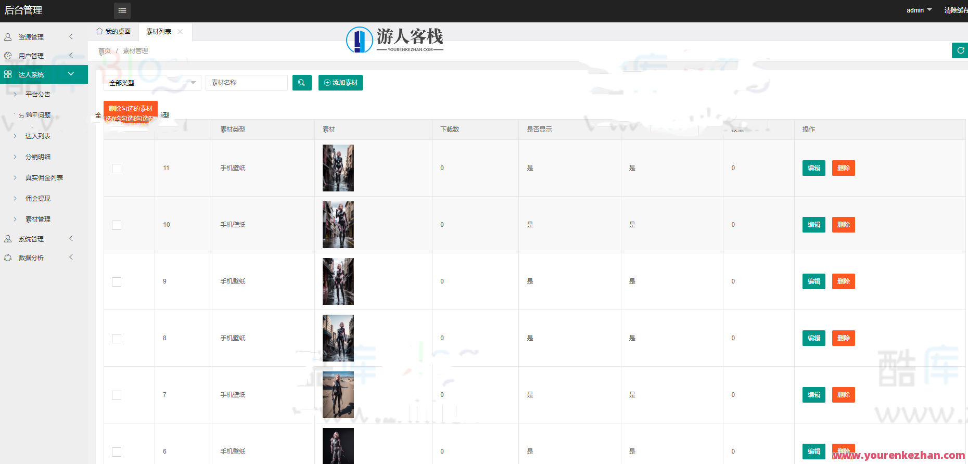Click 清除缓存 in the top bar
The height and width of the screenshot is (464, 968).
pyautogui.click(x=956, y=10)
